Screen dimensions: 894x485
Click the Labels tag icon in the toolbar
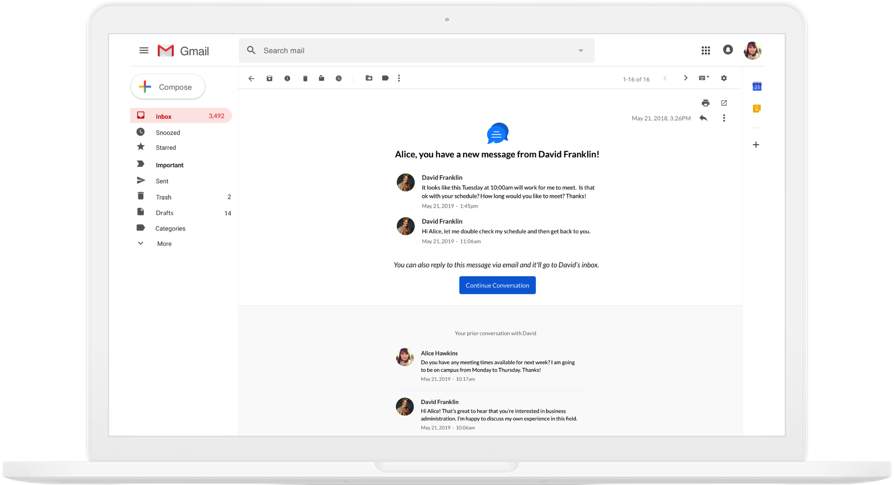pos(385,78)
